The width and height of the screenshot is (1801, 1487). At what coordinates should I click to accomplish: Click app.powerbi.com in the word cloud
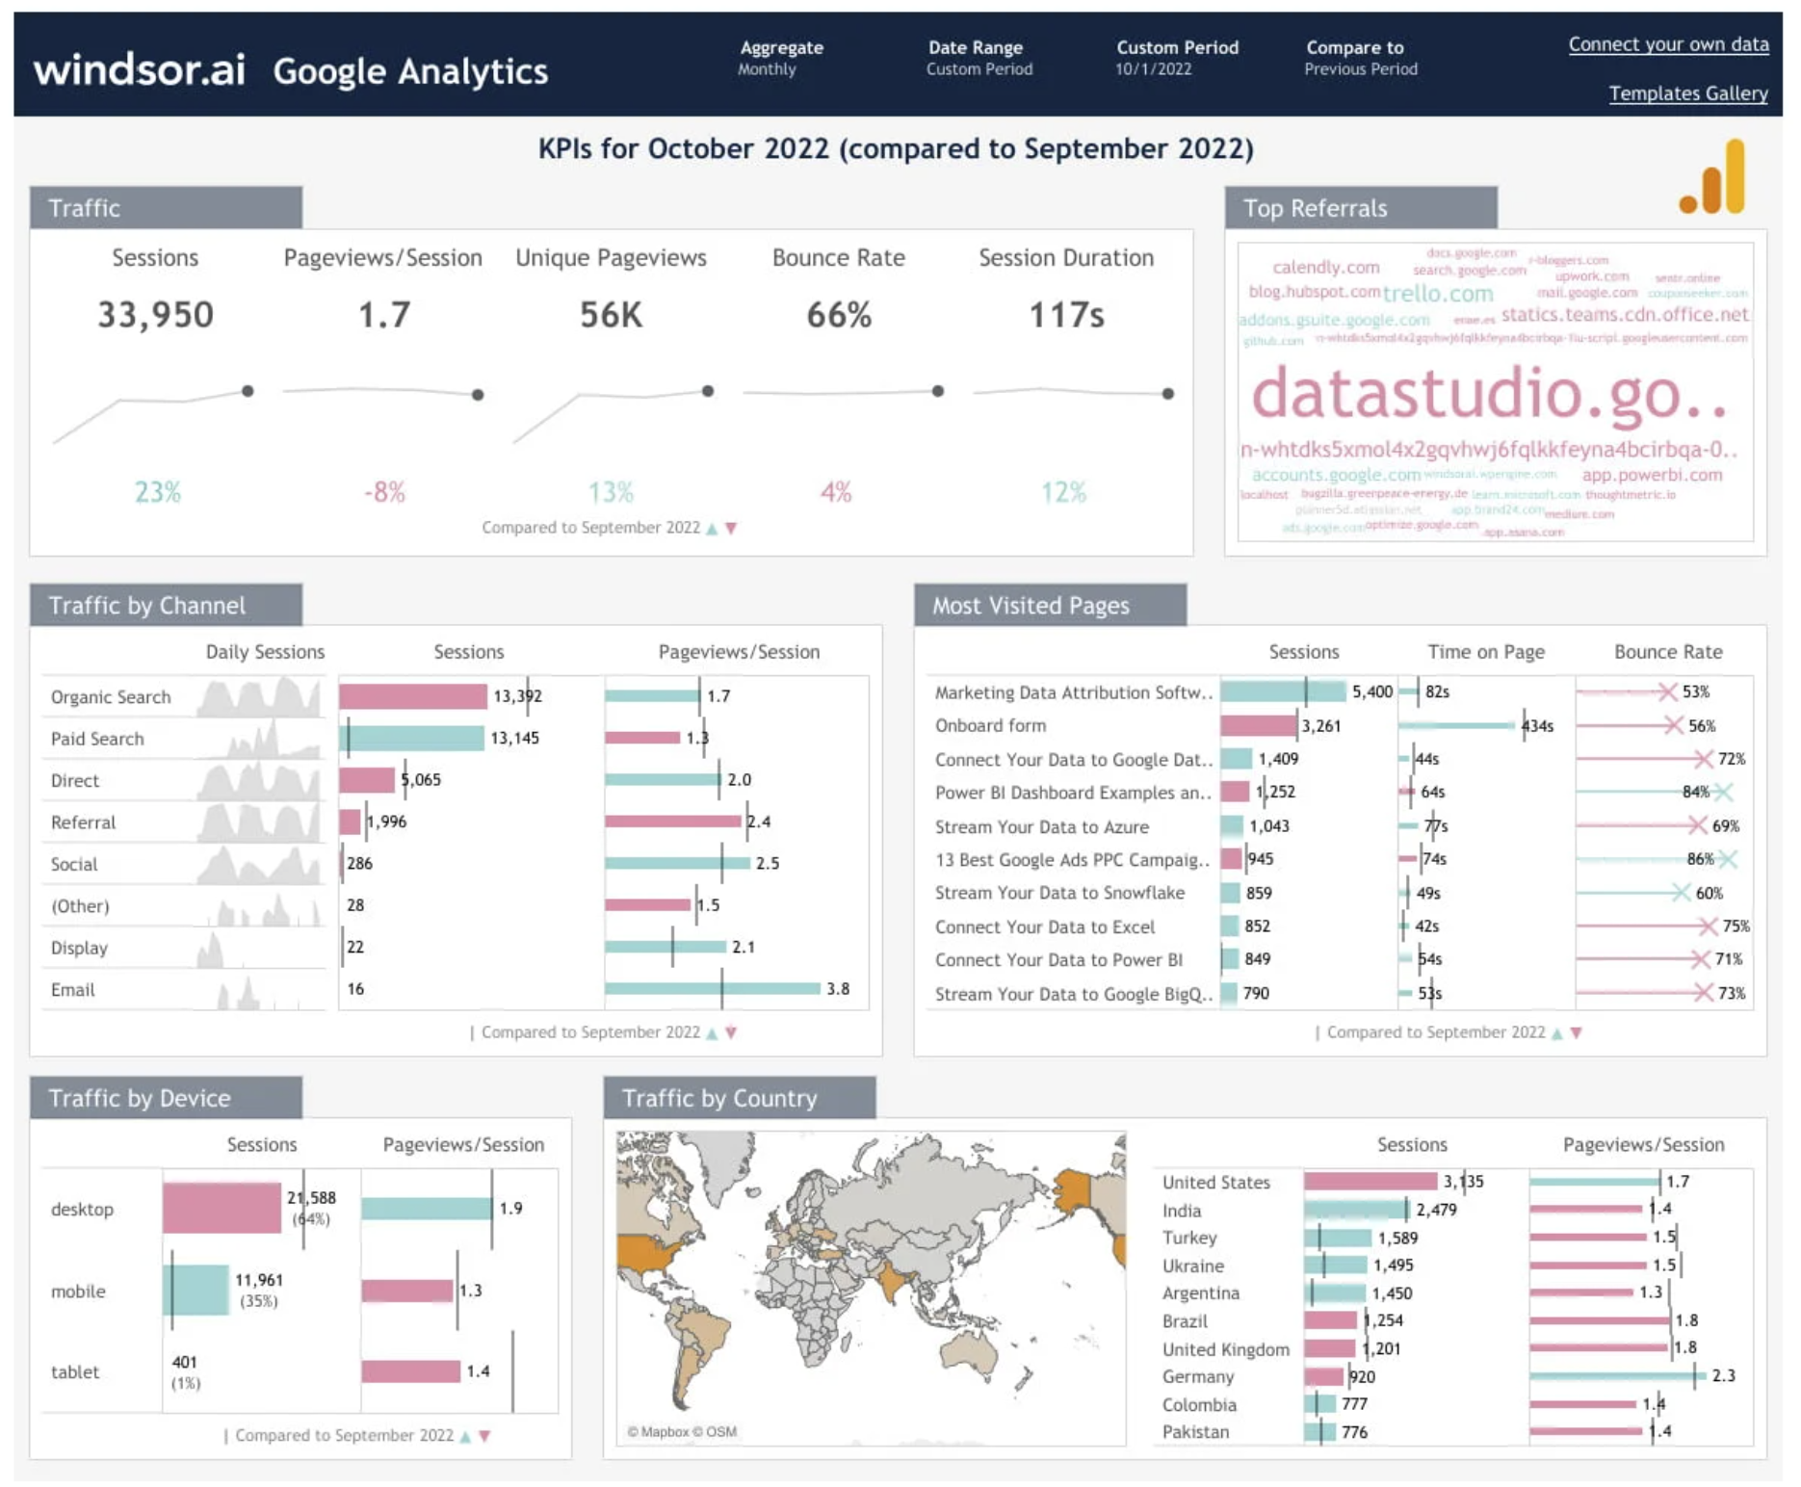coord(1652,475)
